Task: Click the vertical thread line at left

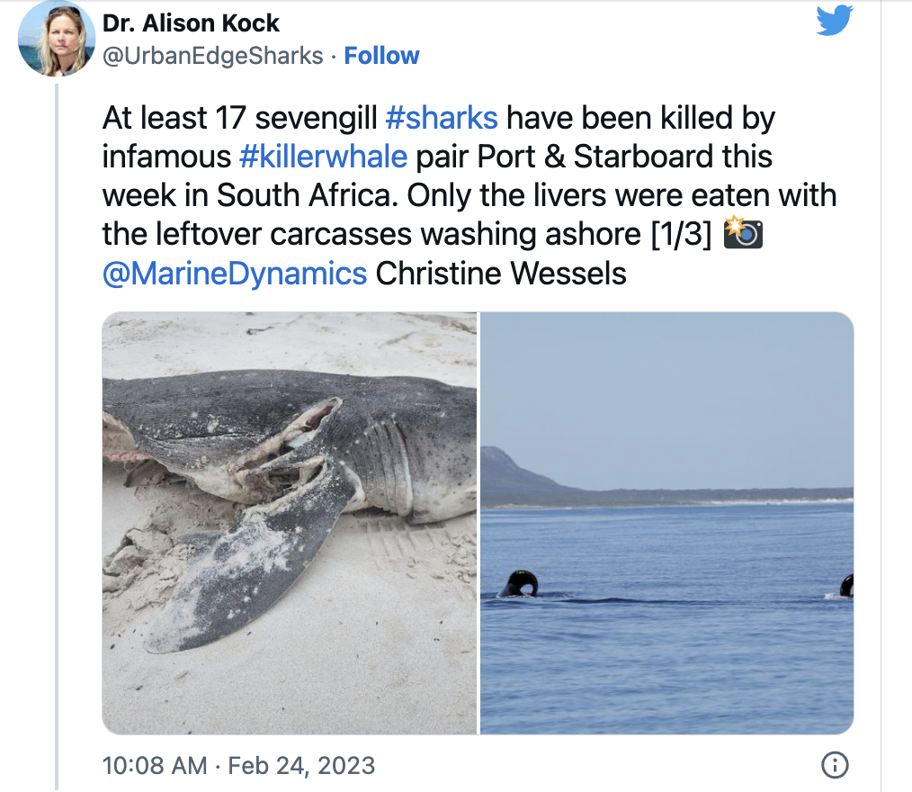Action: [57, 432]
